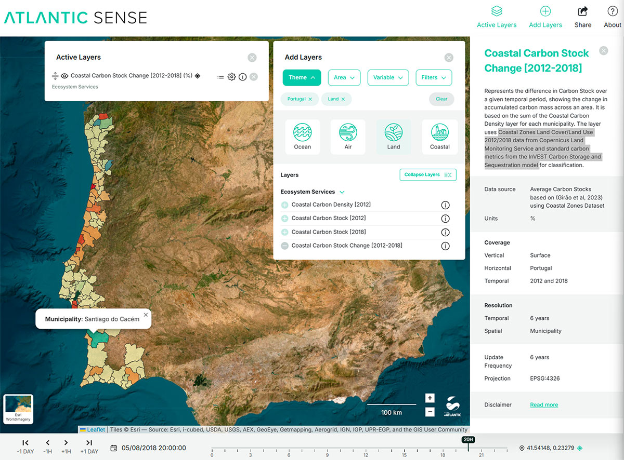Add the Coastal Carbon Stock [2012] layer
This screenshot has width=624, height=460.
[284, 219]
